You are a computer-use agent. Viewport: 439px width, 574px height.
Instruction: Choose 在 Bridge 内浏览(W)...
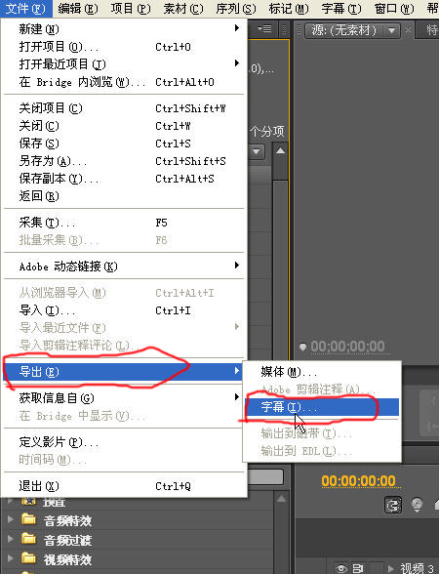point(124,82)
